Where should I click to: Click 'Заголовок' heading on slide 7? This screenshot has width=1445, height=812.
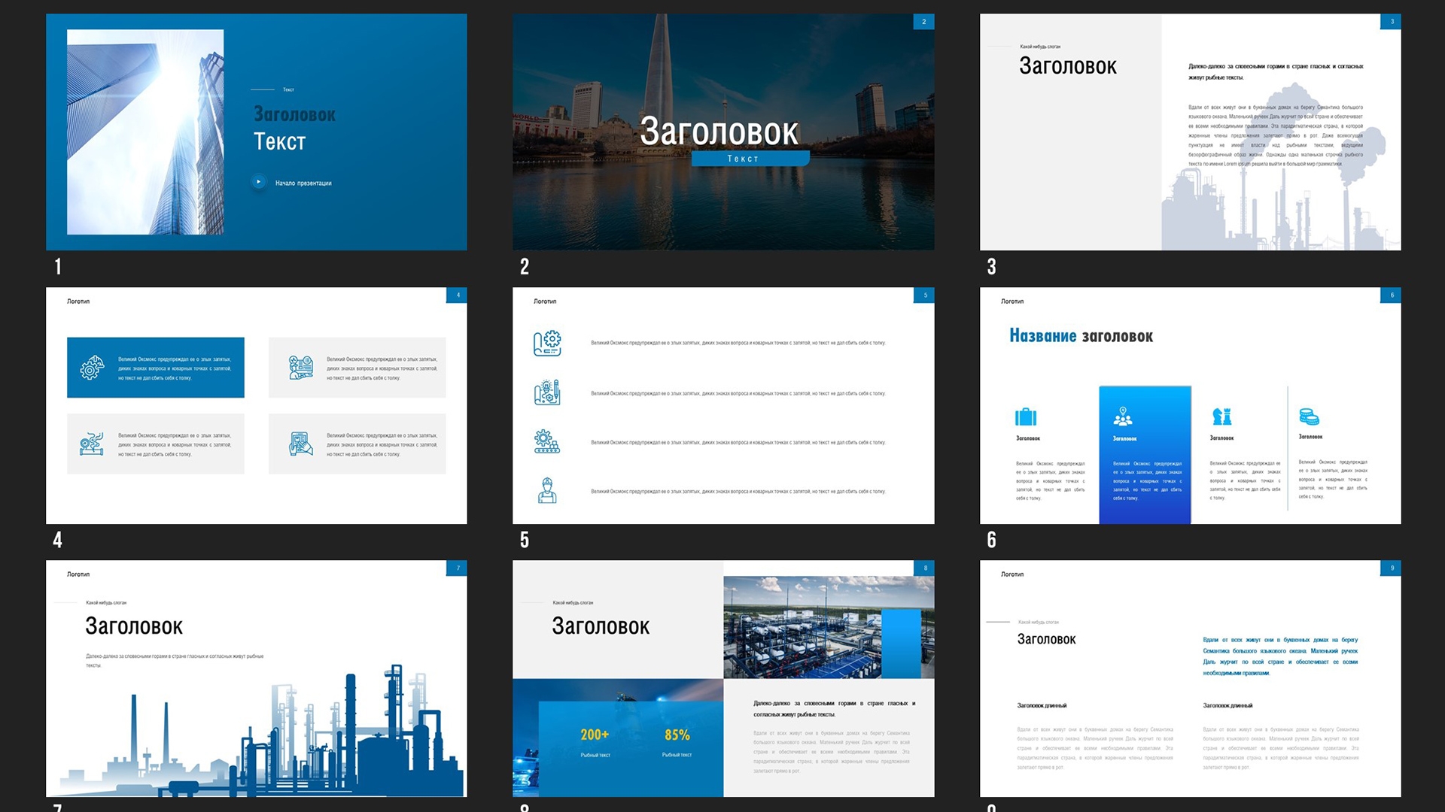(134, 626)
